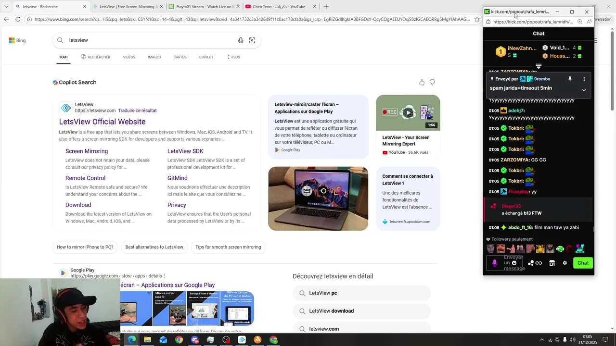Switch to the VIDÉOS tab

click(129, 57)
